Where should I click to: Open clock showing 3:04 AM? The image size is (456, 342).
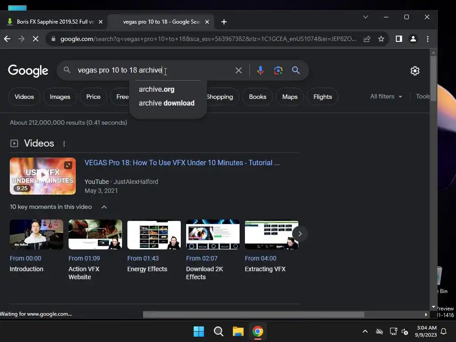click(x=426, y=331)
